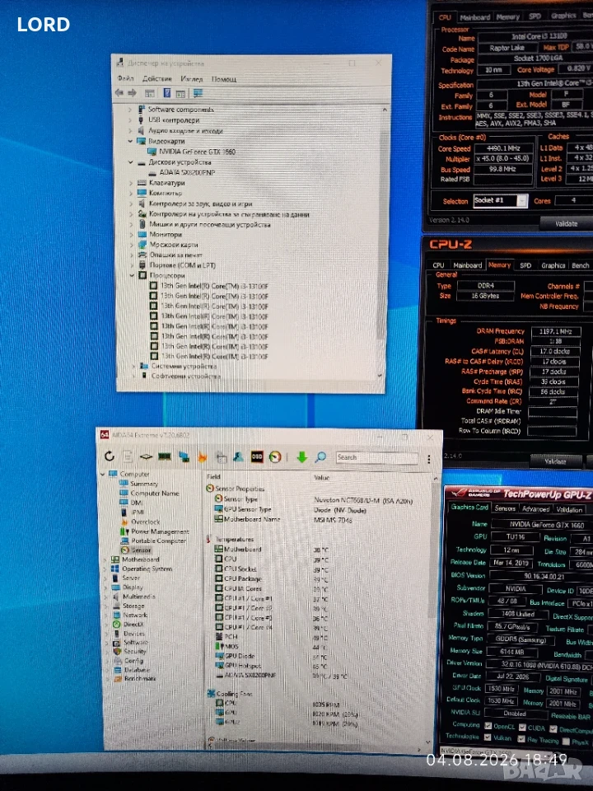The width and height of the screenshot is (593, 791).
Task: Open the OSD panel icon in AIDA64
Action: (x=257, y=456)
